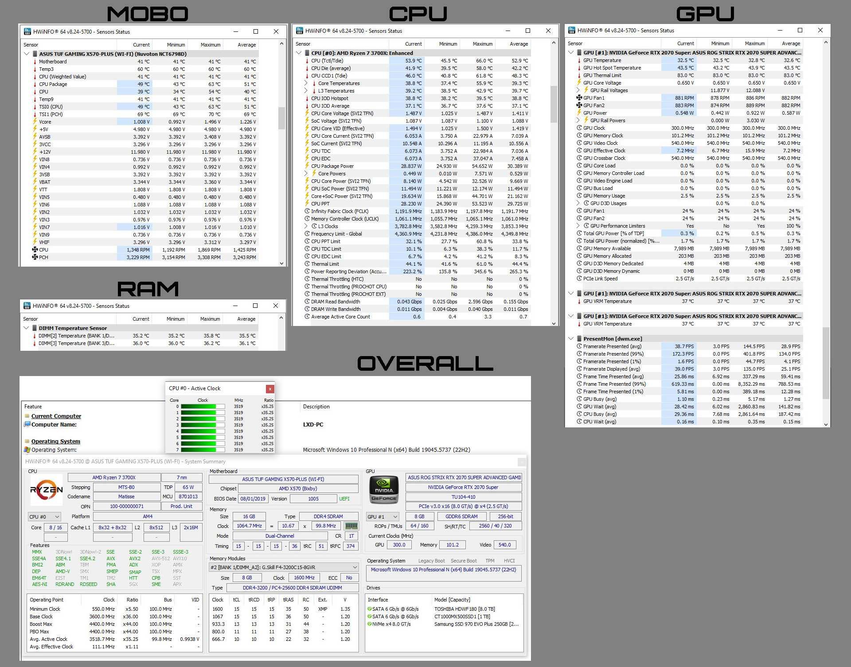Click the scroll down arrow in the CPU sensors window
The width and height of the screenshot is (851, 667).
click(x=554, y=323)
